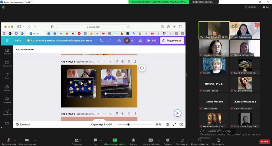Open the File menu in Canva
The width and height of the screenshot is (272, 146).
pyautogui.click(x=18, y=40)
